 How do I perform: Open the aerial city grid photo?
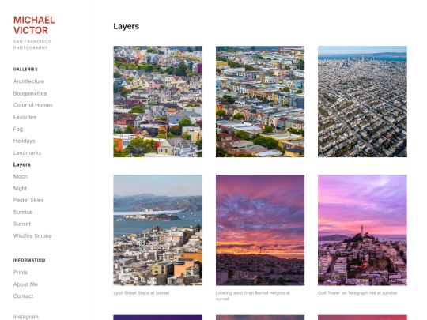(x=362, y=101)
